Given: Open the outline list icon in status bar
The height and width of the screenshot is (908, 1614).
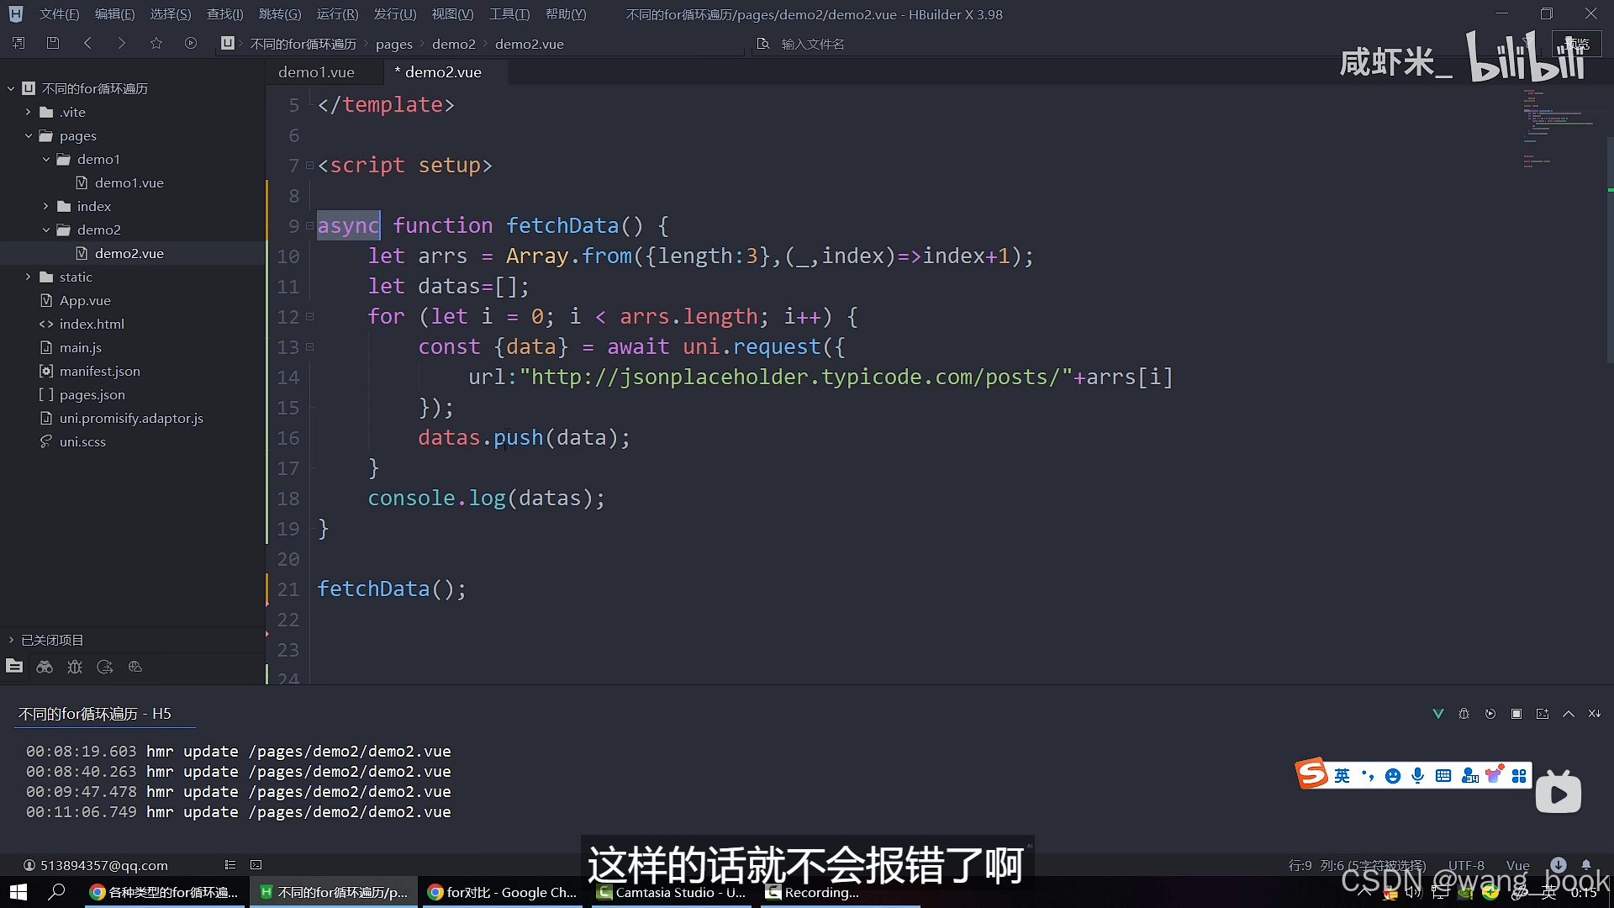Looking at the screenshot, I should coord(230,864).
